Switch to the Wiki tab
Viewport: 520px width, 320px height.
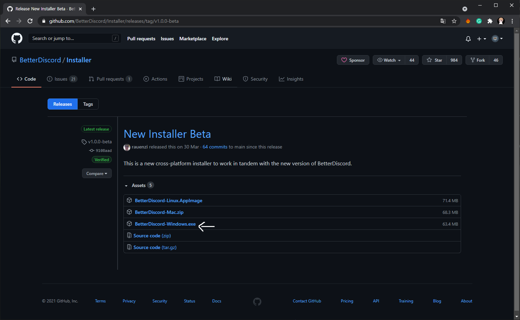223,79
